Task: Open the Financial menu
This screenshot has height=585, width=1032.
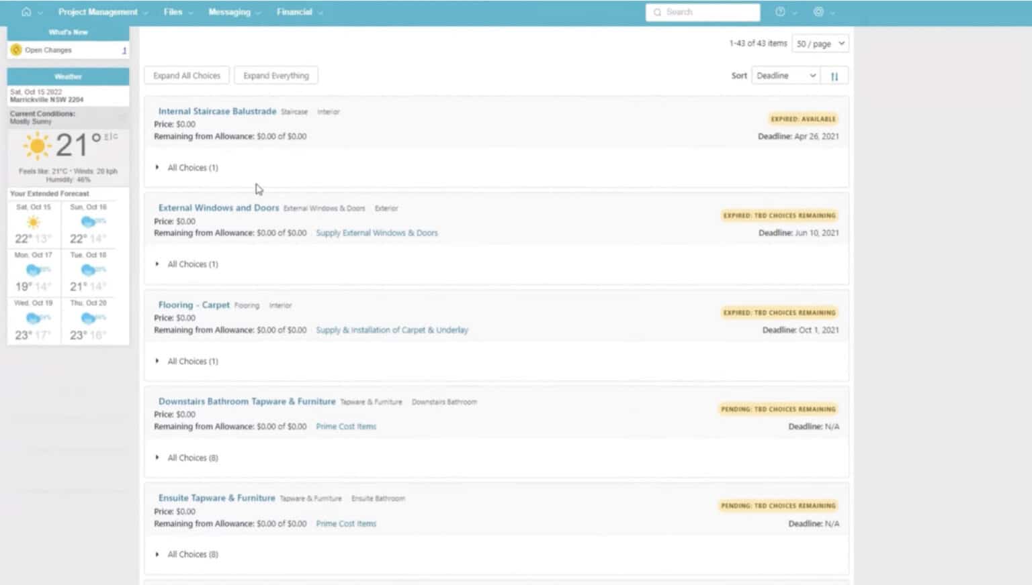Action: click(300, 12)
